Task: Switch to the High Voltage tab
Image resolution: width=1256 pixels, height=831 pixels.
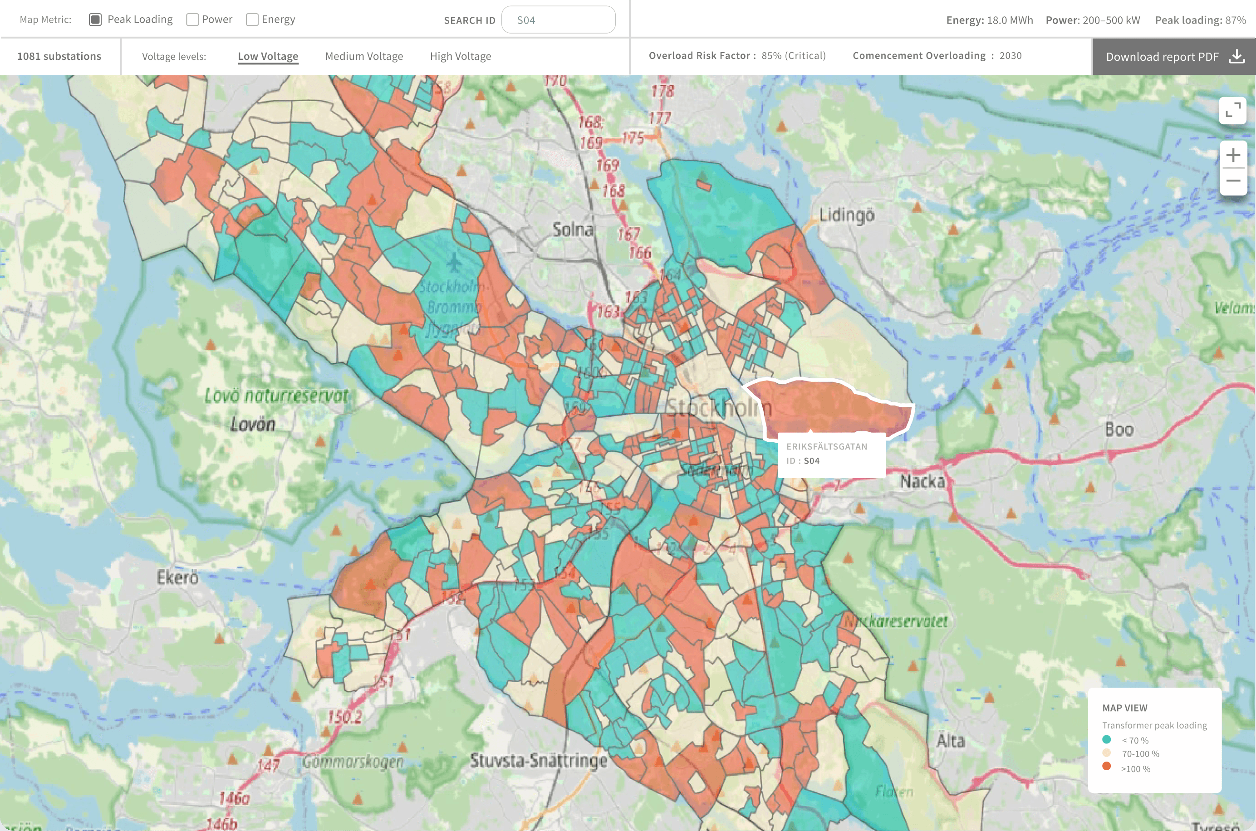Action: coord(460,56)
